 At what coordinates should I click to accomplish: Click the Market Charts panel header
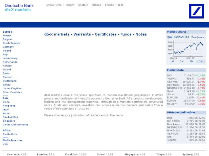point(186,32)
